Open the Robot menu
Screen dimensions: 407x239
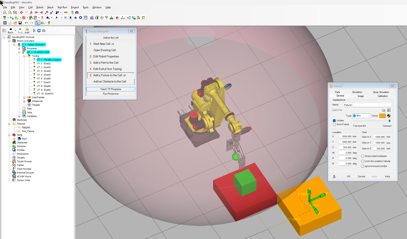(40, 7)
